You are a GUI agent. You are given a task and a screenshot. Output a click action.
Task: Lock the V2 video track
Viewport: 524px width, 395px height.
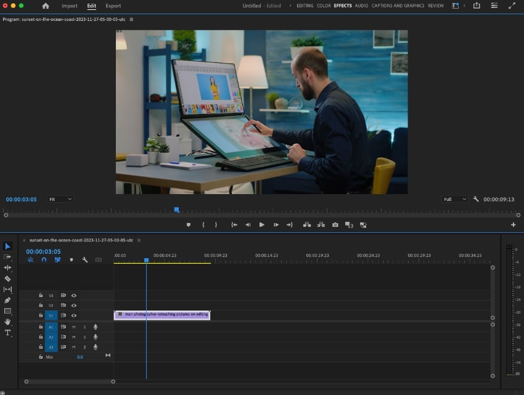(x=40, y=305)
